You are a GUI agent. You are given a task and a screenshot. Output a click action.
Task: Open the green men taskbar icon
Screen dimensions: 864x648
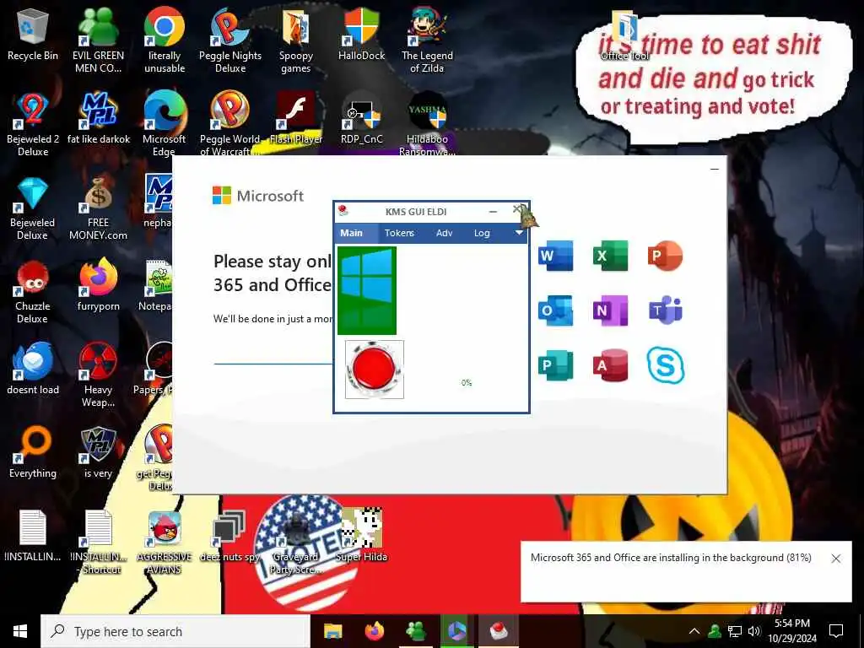[416, 631]
